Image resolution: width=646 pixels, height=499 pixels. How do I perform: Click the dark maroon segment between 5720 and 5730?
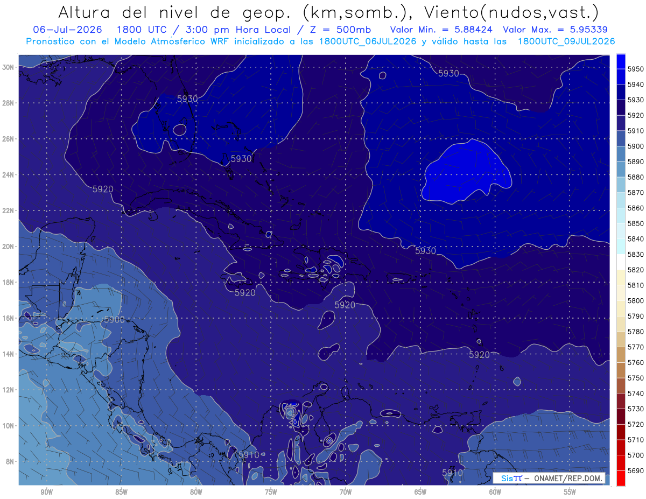pyautogui.click(x=621, y=417)
